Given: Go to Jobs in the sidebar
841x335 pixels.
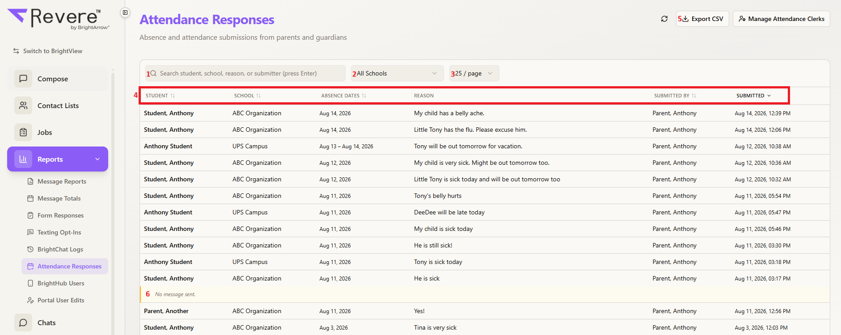Looking at the screenshot, I should click(58, 132).
